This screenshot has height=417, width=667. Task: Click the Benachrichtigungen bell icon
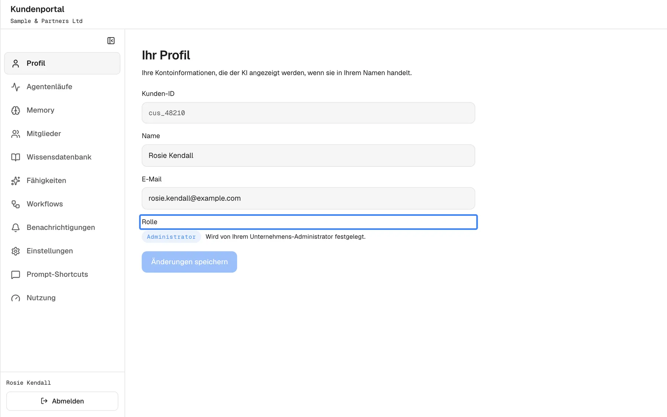pos(16,228)
